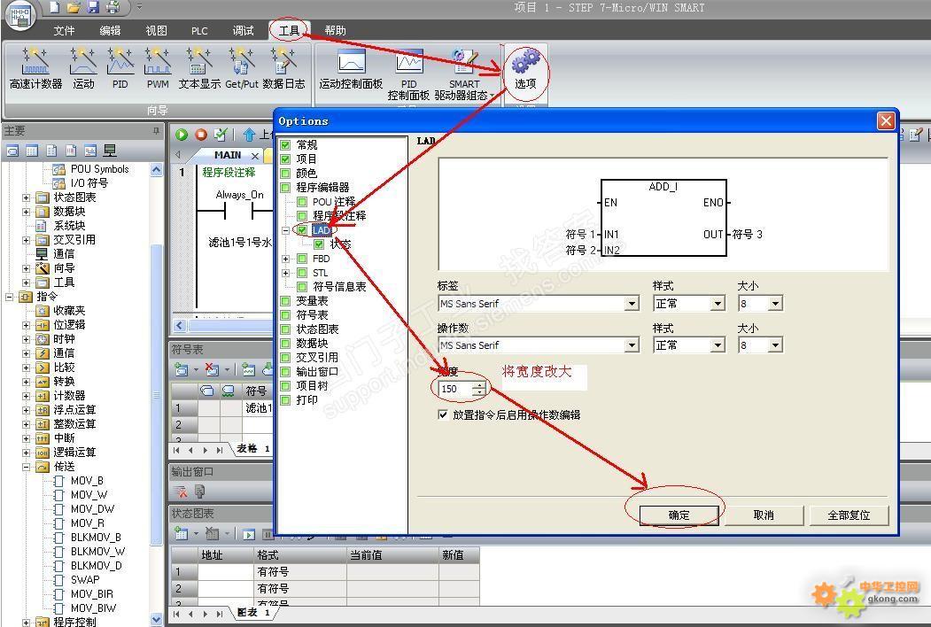Select the MOV_DW instruction in tree

click(92, 509)
